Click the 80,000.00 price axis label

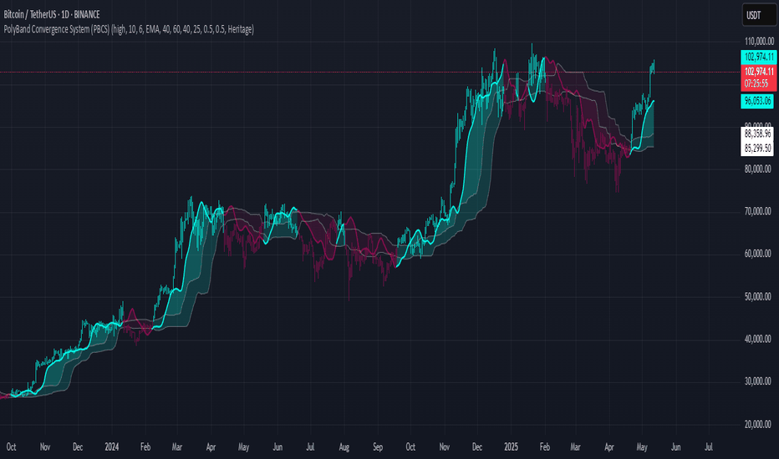pyautogui.click(x=757, y=169)
